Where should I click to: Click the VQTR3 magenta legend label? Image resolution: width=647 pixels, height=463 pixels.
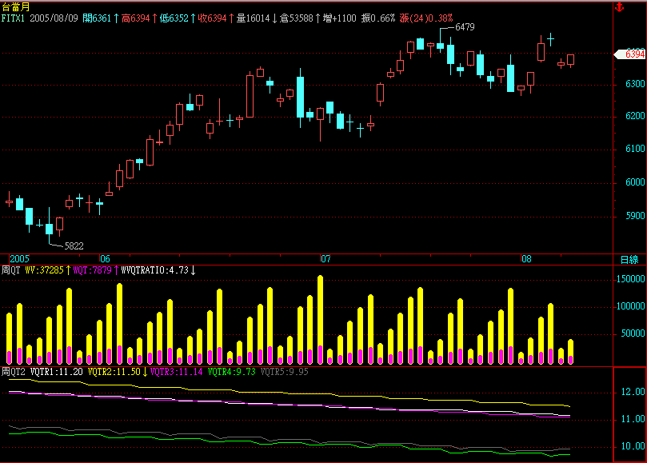(176, 372)
